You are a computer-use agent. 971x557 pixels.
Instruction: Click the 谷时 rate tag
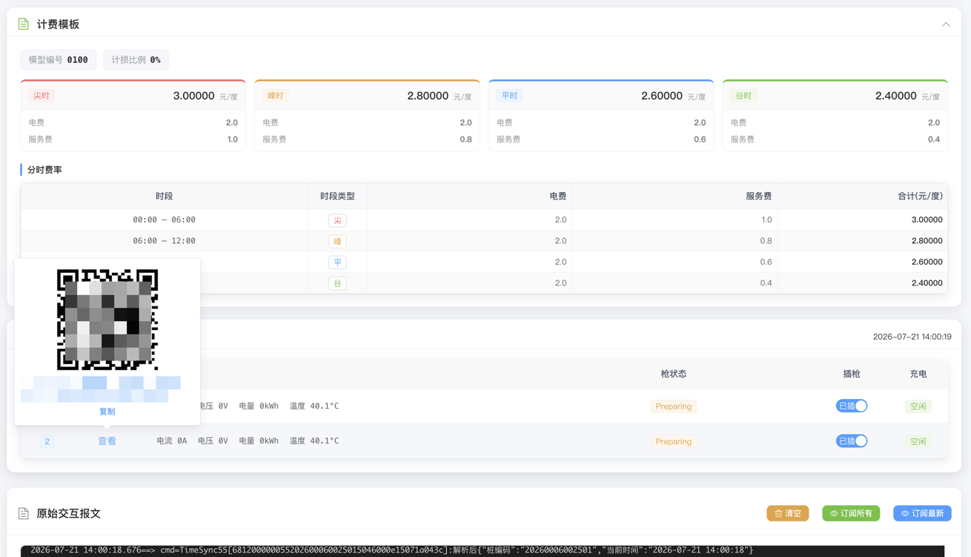[743, 96]
